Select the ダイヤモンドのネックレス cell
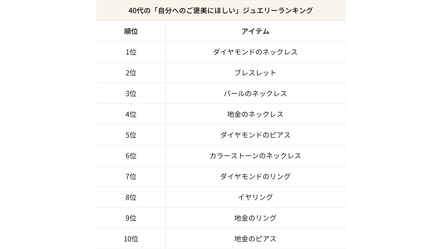 coord(255,52)
